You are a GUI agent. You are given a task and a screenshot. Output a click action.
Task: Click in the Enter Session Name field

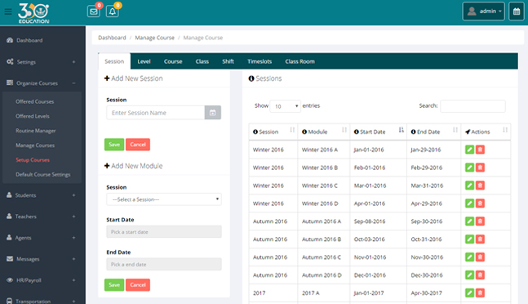point(156,113)
